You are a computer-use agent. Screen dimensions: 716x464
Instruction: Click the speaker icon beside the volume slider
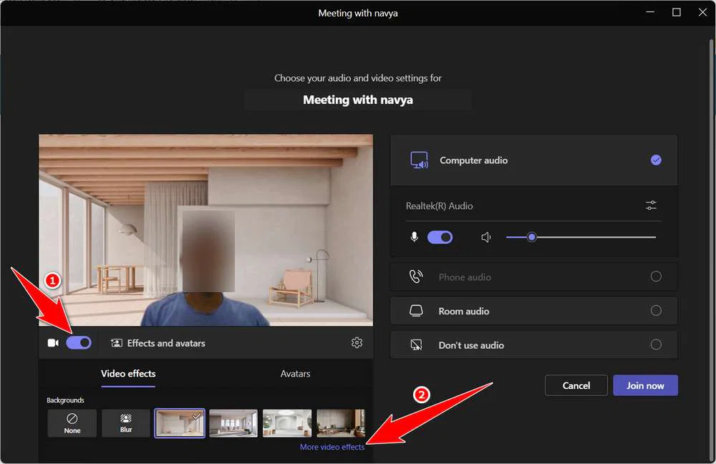click(486, 236)
